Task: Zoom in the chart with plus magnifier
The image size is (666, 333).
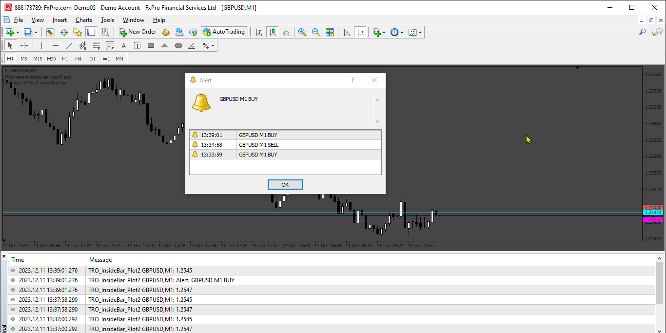Action: click(302, 32)
